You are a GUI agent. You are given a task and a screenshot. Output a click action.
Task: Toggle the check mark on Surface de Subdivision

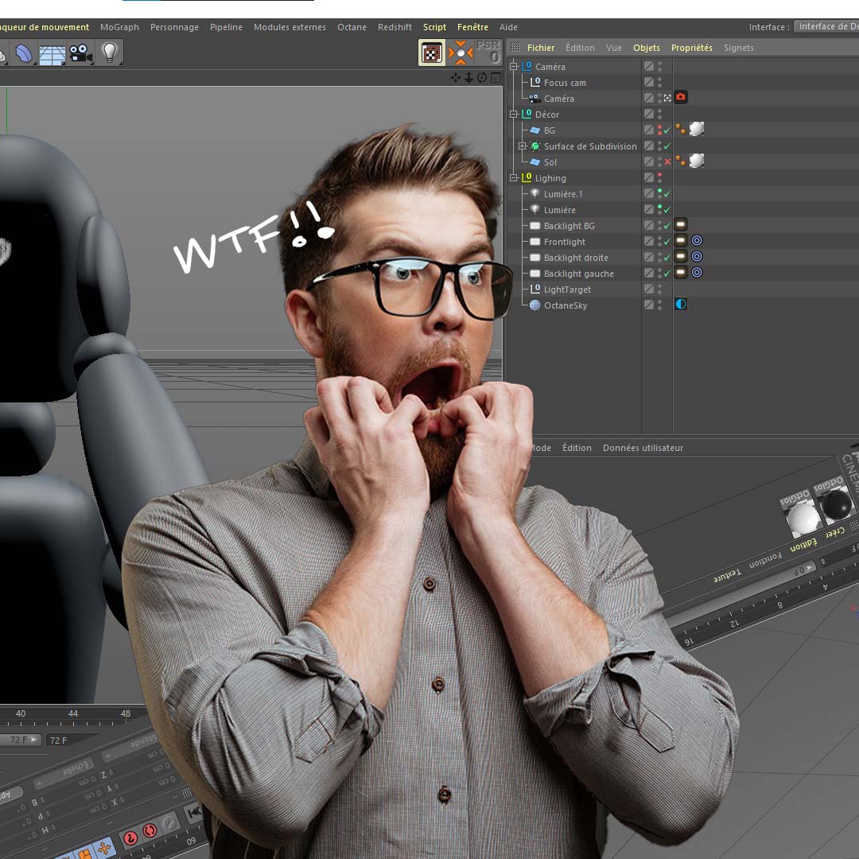point(667,146)
